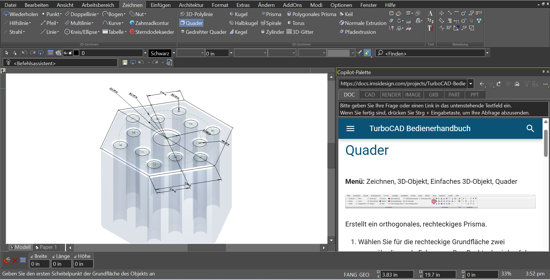Image resolution: width=550 pixels, height=280 pixels.
Task: Switch to the RENDER tab
Action: coord(391,95)
